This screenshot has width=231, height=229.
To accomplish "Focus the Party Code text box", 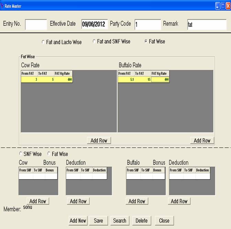I will [x=147, y=24].
